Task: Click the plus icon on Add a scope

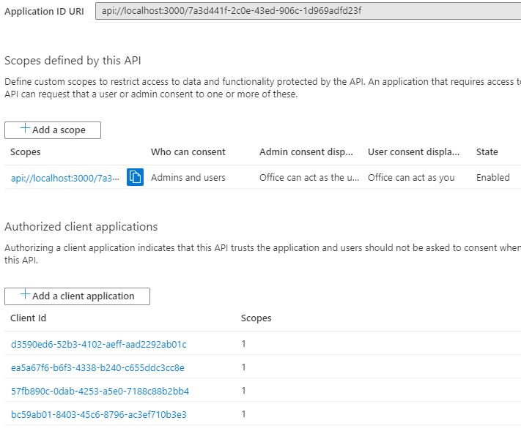Action: 25,130
